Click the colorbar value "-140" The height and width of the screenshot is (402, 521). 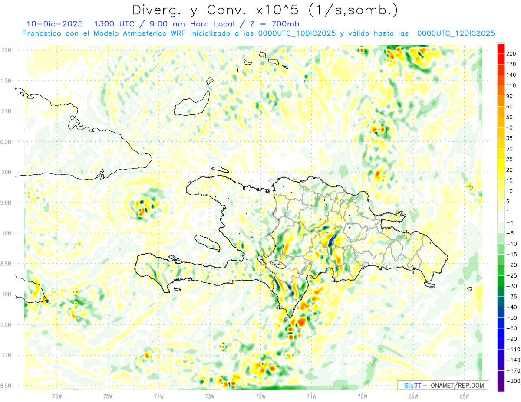[x=513, y=360]
